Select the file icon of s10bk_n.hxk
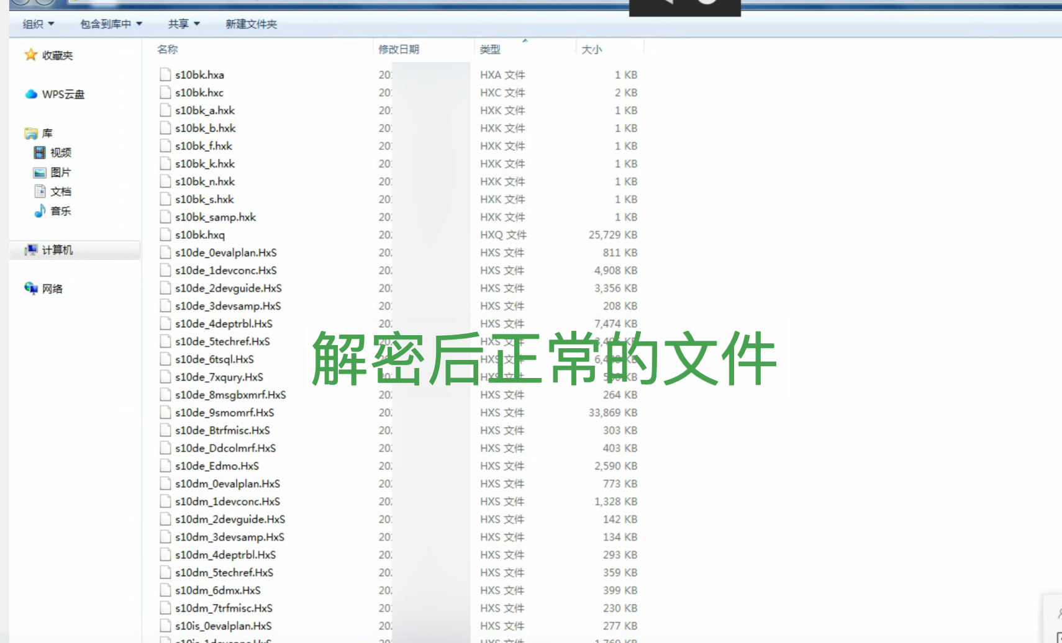The height and width of the screenshot is (643, 1062). coord(165,181)
